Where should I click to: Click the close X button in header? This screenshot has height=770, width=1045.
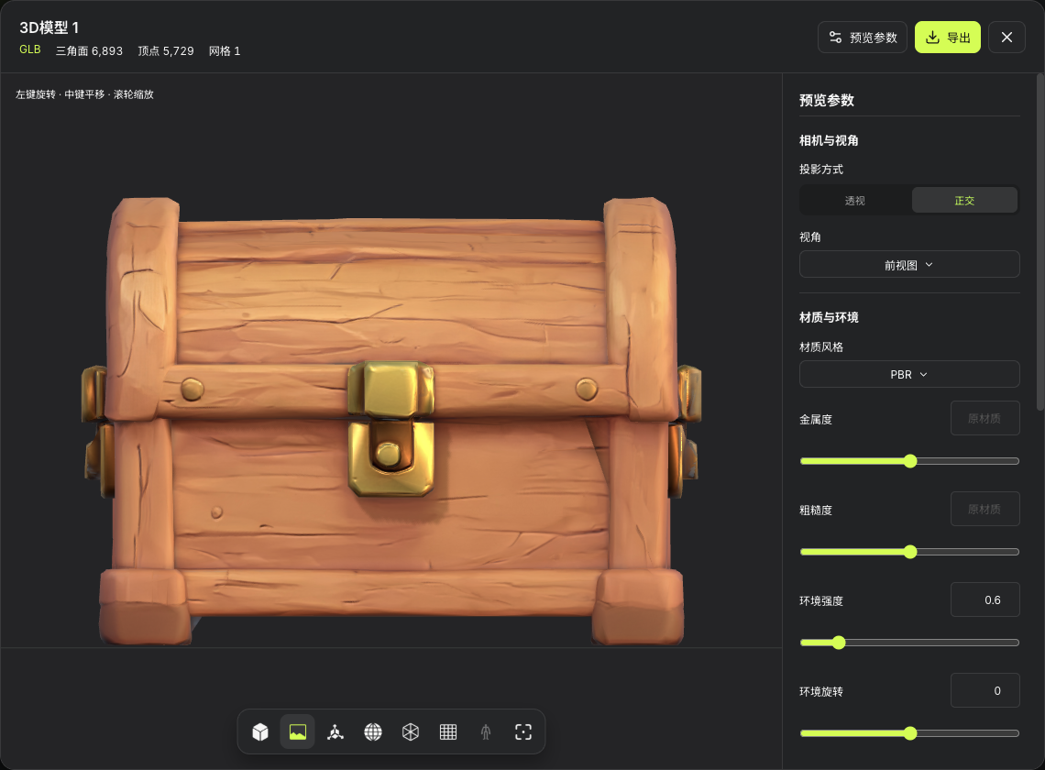coord(1006,38)
